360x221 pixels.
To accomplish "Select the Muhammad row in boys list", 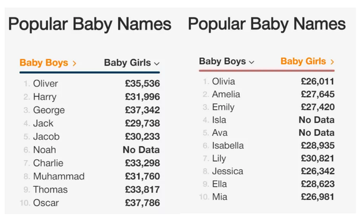I will coord(90,177).
